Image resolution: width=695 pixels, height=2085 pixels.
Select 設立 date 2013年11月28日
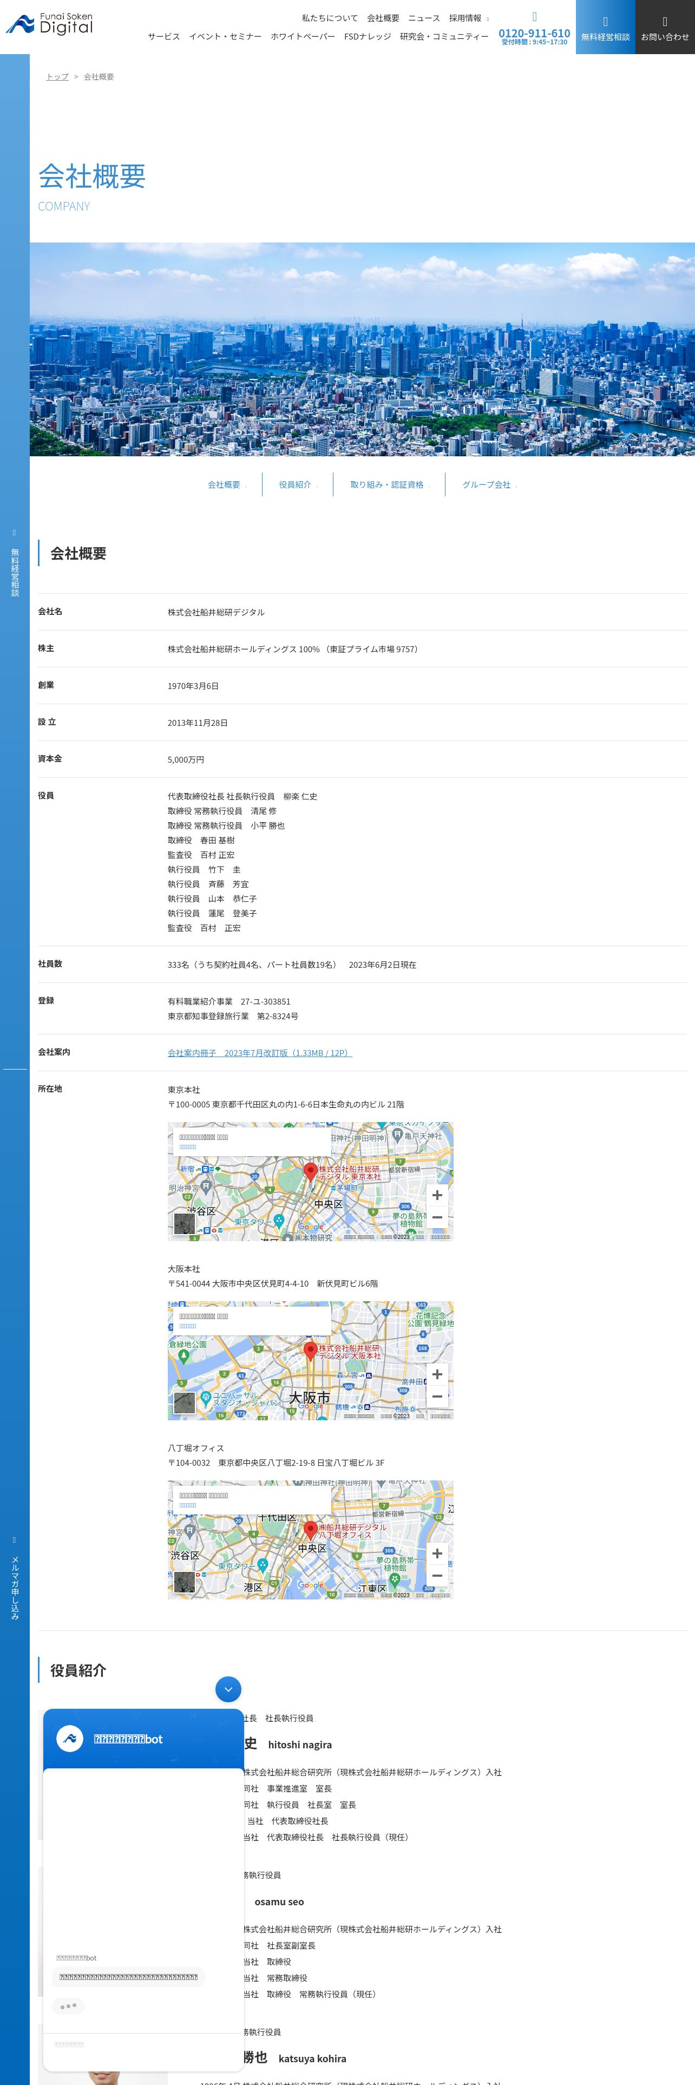[198, 723]
